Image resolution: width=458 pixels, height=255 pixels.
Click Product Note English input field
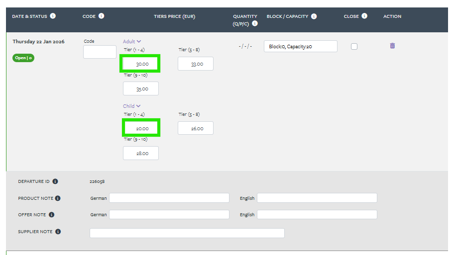[317, 198]
